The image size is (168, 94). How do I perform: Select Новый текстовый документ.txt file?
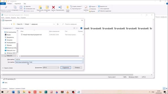coord(31,35)
